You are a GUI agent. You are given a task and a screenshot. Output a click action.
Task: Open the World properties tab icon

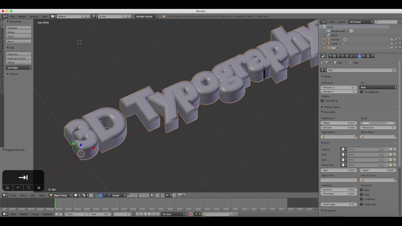(343, 56)
